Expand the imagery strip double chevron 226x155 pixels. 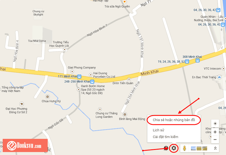click(x=215, y=148)
